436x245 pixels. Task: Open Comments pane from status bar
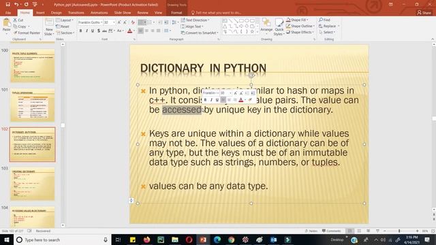click(x=331, y=231)
